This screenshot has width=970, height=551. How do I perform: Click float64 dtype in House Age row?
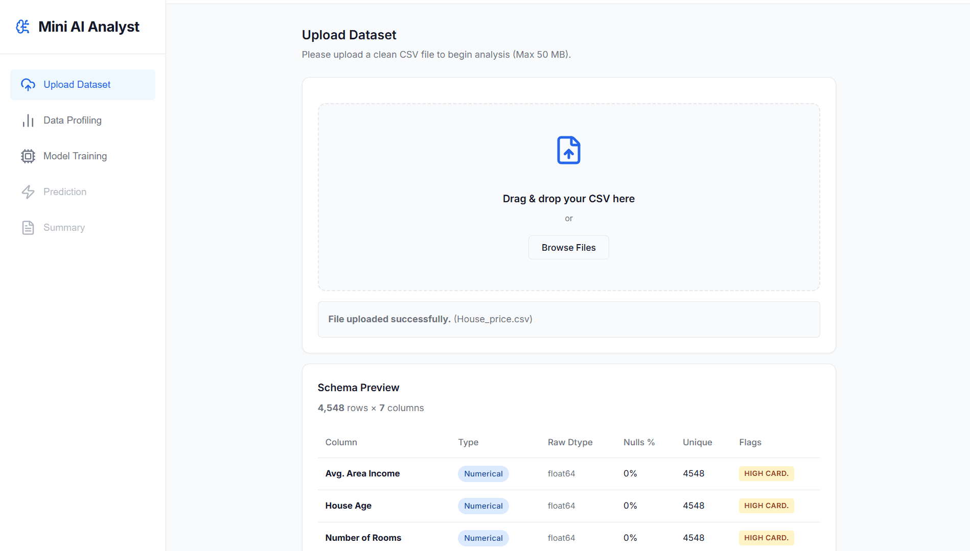562,506
